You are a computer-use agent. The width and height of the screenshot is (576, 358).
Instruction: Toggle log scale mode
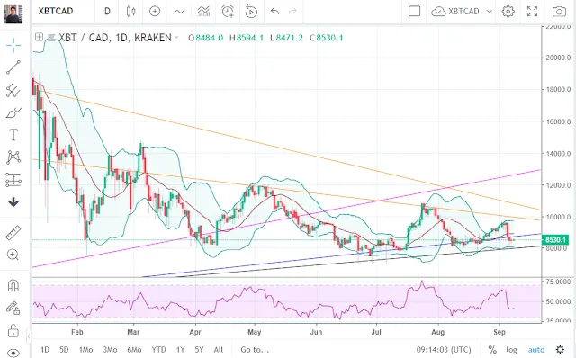511,350
